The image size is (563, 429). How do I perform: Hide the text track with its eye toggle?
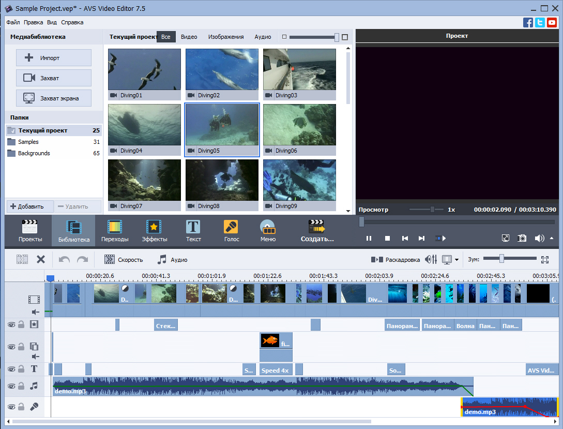point(11,369)
